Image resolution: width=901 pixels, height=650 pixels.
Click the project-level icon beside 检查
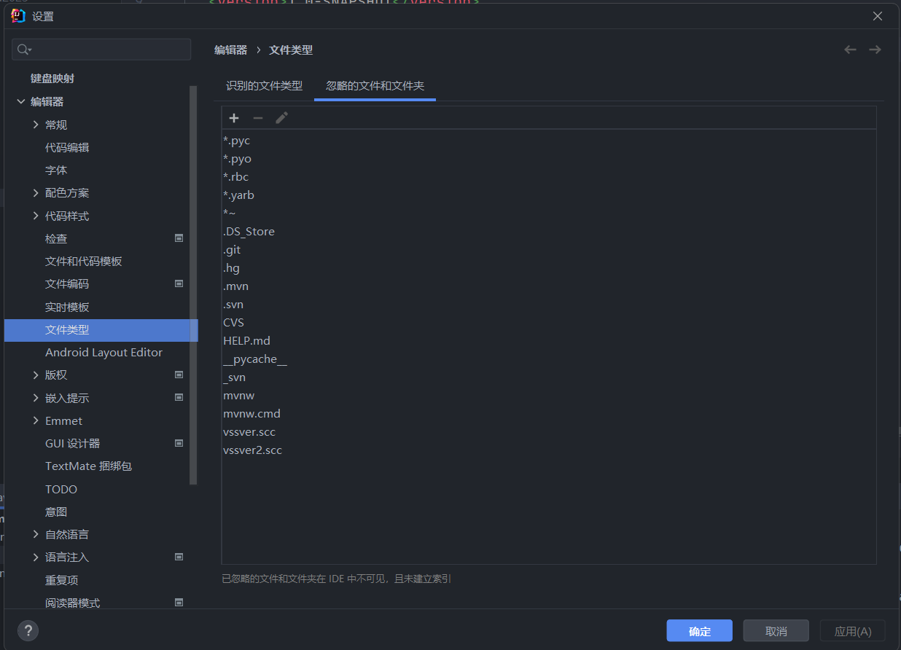[x=179, y=238]
